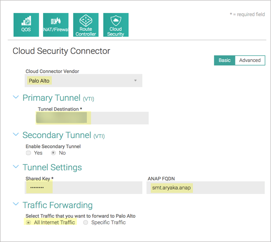271x242 pixels.
Task: Open the Cloud Security icon tile
Action: (x=116, y=25)
